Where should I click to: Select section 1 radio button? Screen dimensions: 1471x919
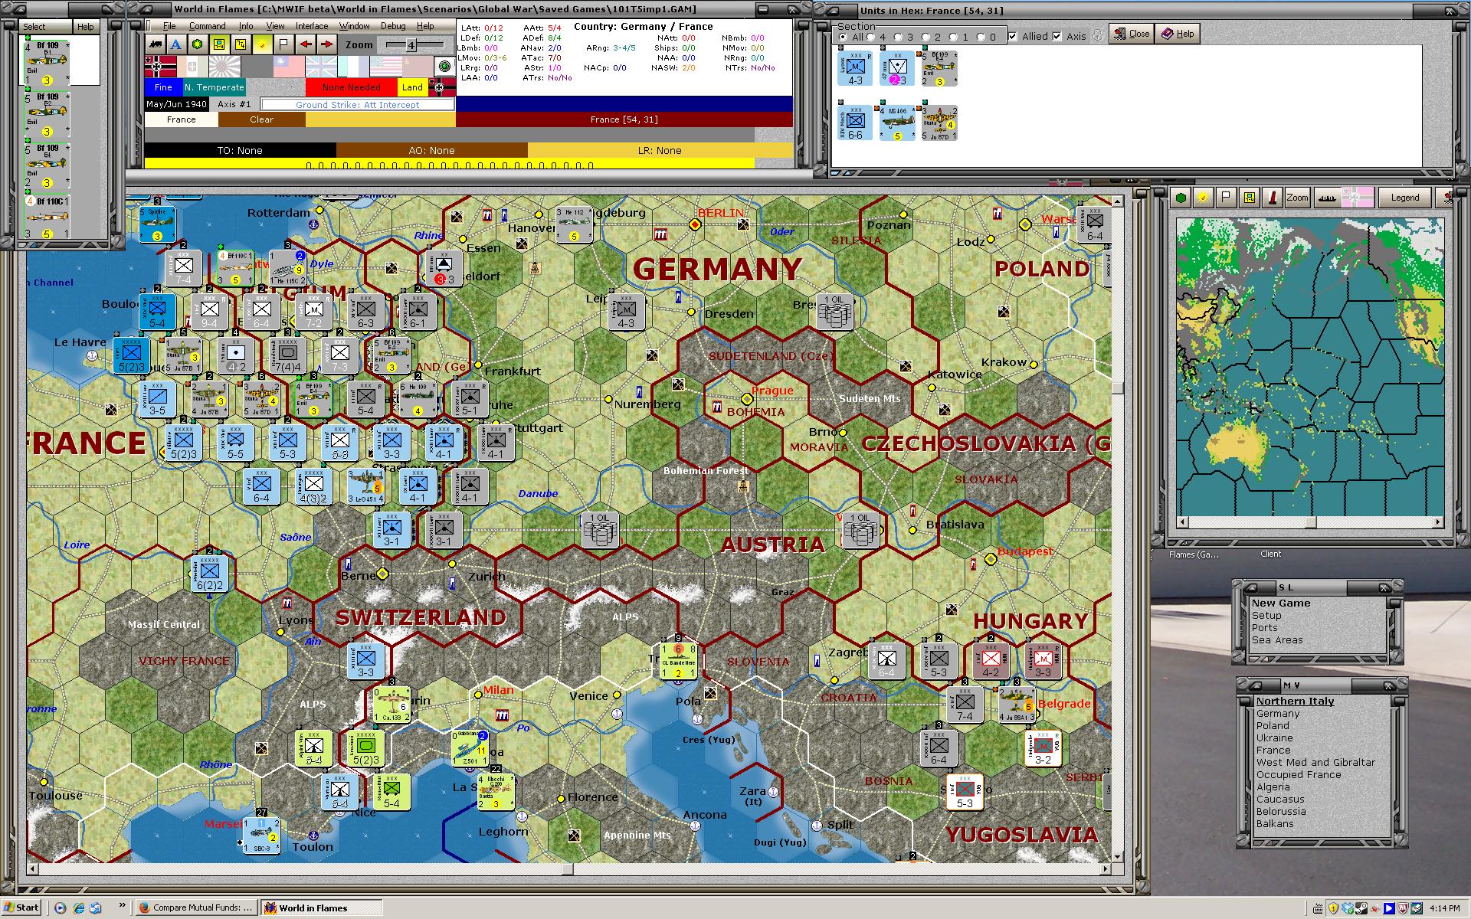[953, 37]
